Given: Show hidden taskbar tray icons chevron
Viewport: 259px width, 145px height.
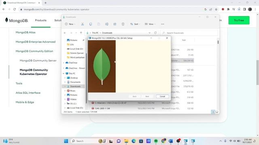Looking at the screenshot, I should coord(221,141).
